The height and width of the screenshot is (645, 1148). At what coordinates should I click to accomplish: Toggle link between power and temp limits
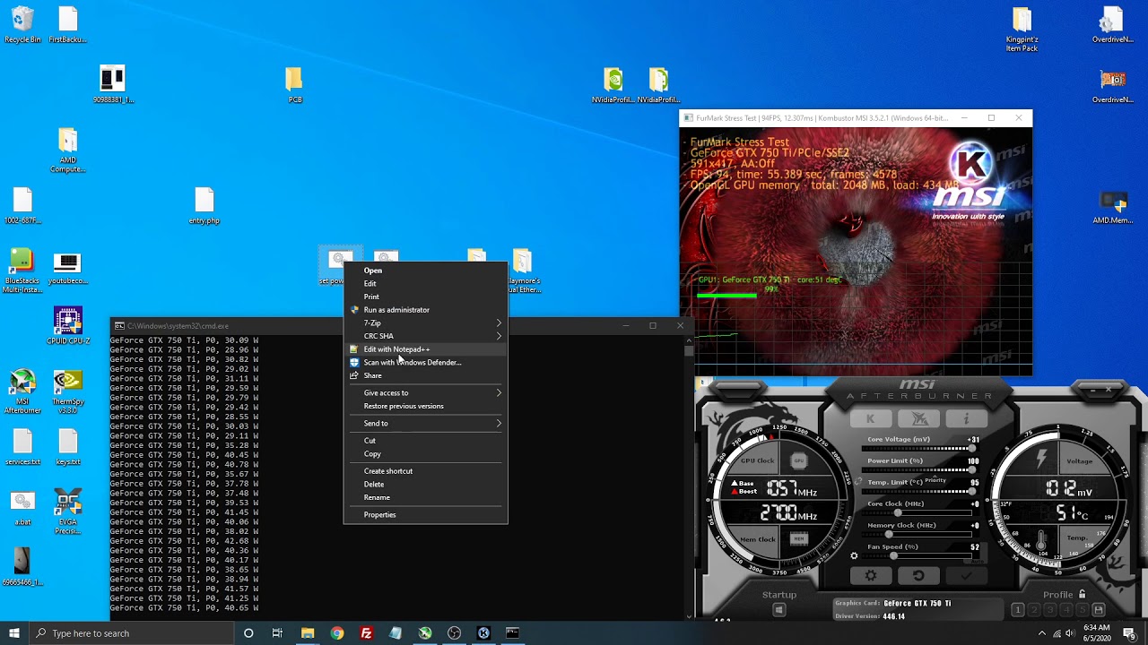tap(858, 482)
